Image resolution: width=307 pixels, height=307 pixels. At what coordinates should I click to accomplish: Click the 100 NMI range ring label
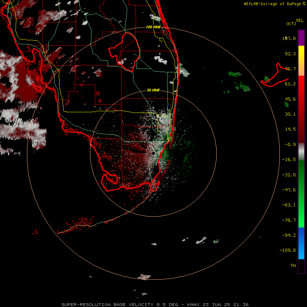tap(153, 27)
